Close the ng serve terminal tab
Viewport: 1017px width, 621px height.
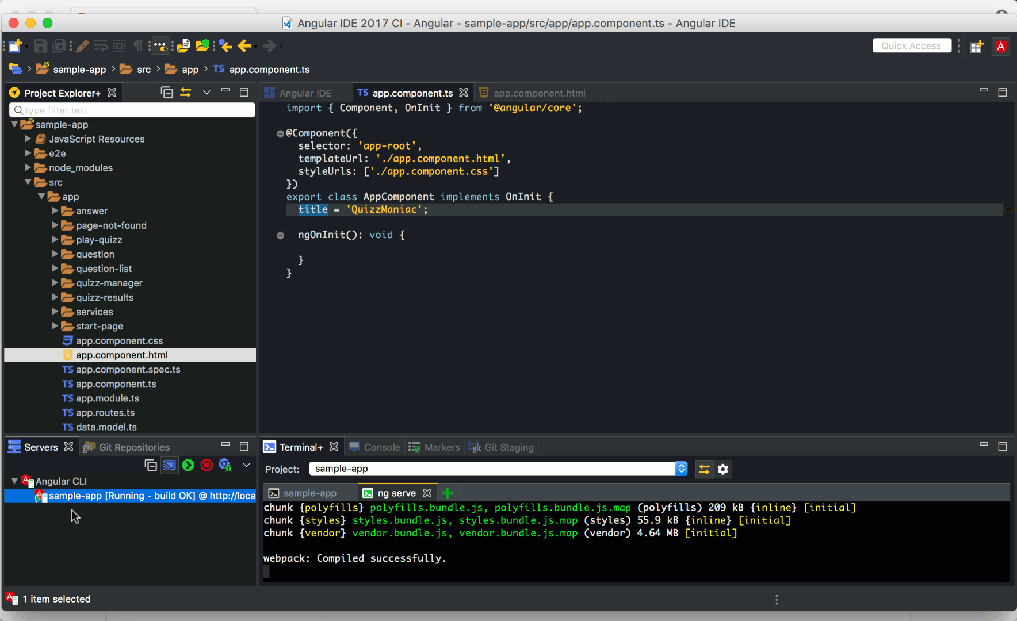(427, 493)
